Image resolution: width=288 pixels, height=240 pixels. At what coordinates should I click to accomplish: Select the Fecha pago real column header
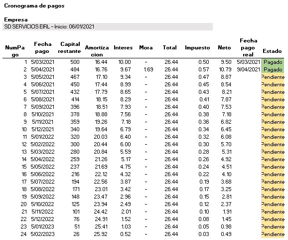pos(248,47)
